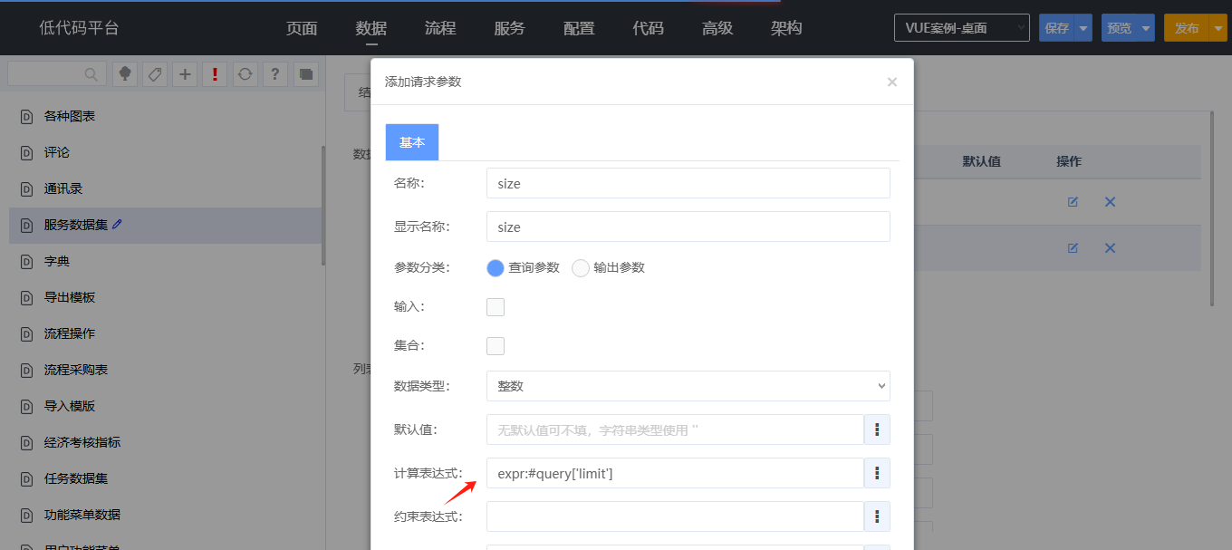Click the 发布 button
This screenshot has height=550, width=1232.
point(1187,28)
